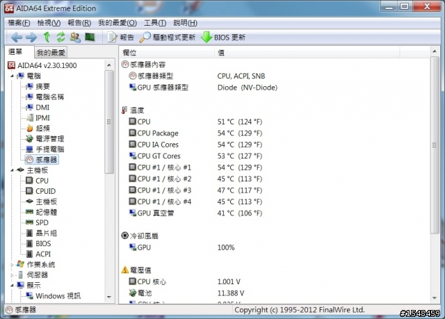
Task: Collapse the 電腦 tree node
Action: 12,76
